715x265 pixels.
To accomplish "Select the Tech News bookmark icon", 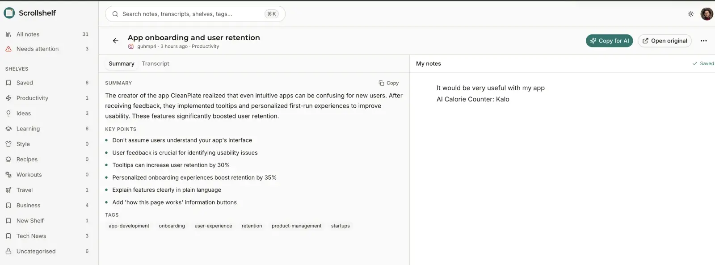I will click(x=8, y=236).
